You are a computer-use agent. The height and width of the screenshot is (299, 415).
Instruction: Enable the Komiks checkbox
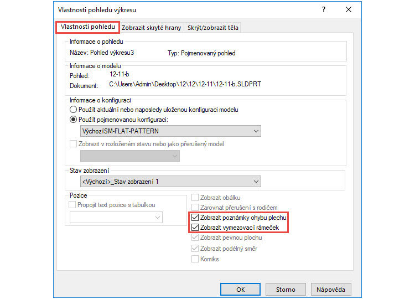194,259
